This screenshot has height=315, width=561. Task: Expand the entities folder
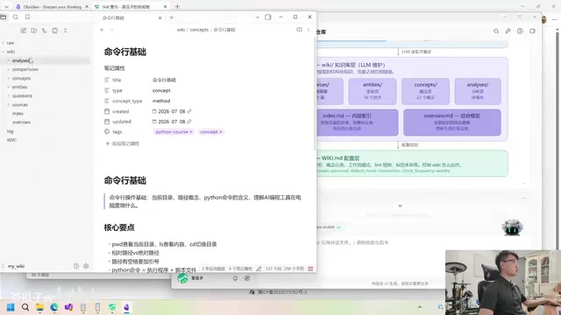click(x=19, y=87)
